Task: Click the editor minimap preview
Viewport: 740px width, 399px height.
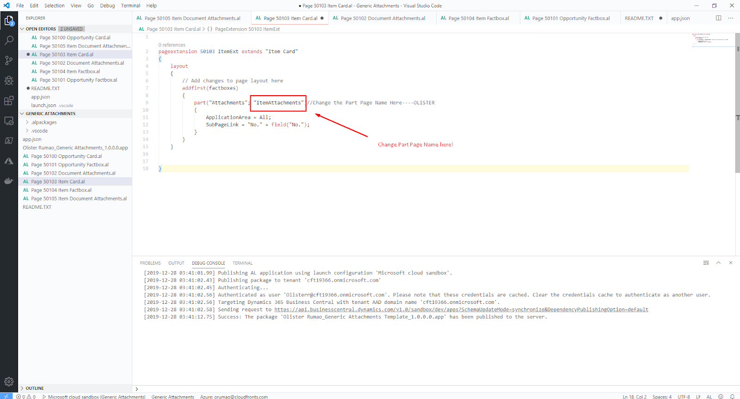Action: coord(712,40)
